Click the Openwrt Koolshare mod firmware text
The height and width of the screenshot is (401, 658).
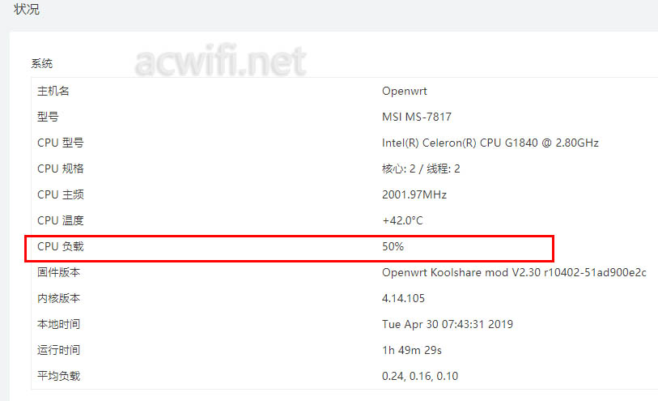pyautogui.click(x=514, y=272)
